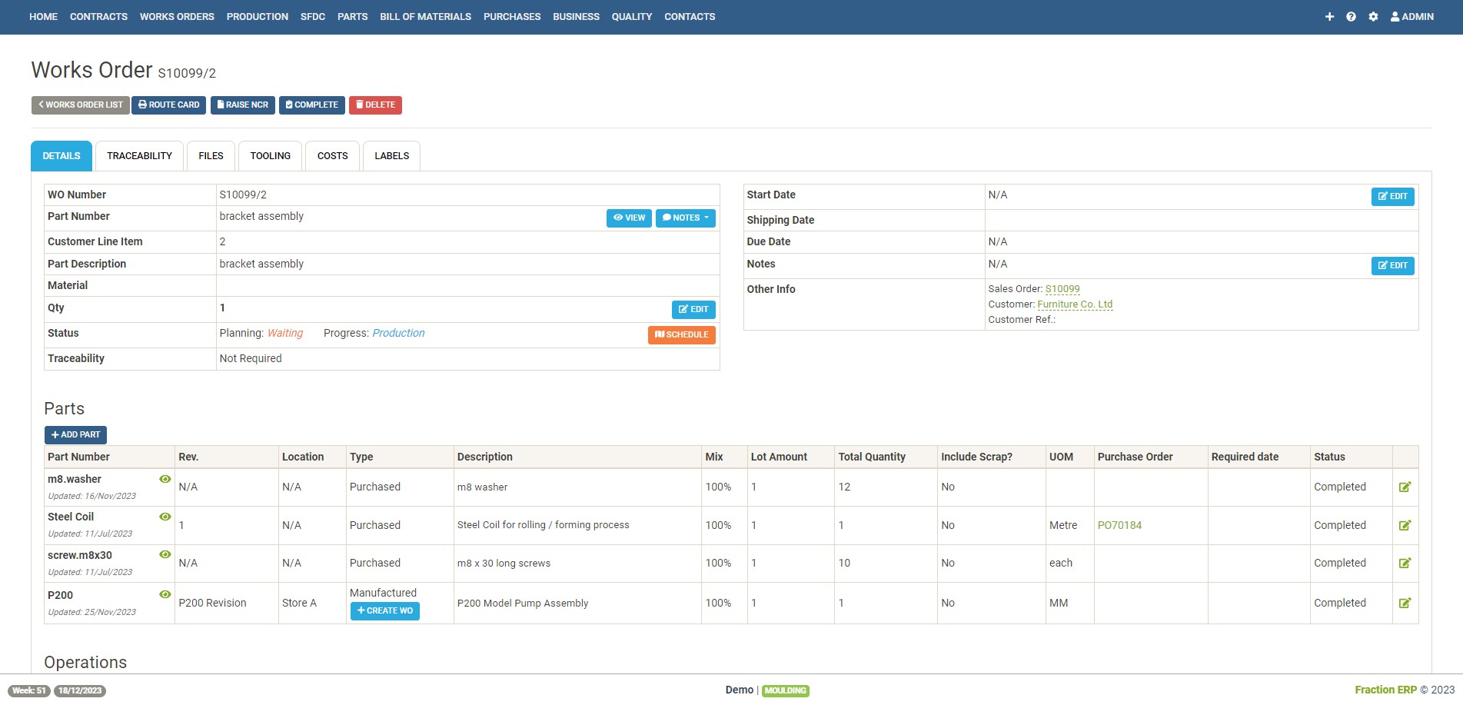Click the edit icon for m8.washer row
Viewport: 1463px width, 705px height.
tap(1405, 487)
